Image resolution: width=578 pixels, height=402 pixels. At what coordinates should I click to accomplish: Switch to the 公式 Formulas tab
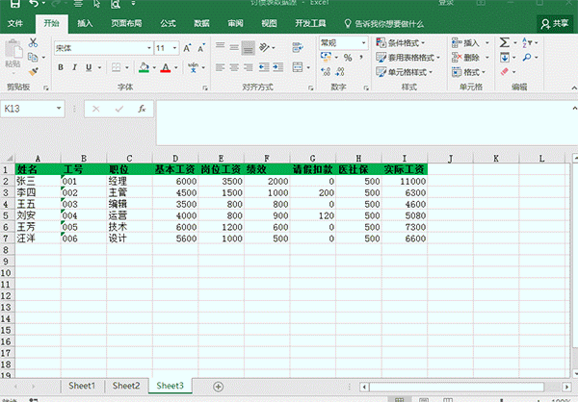pyautogui.click(x=168, y=23)
